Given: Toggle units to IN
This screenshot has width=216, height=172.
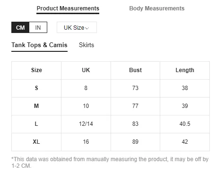Looking at the screenshot, I should point(38,27).
